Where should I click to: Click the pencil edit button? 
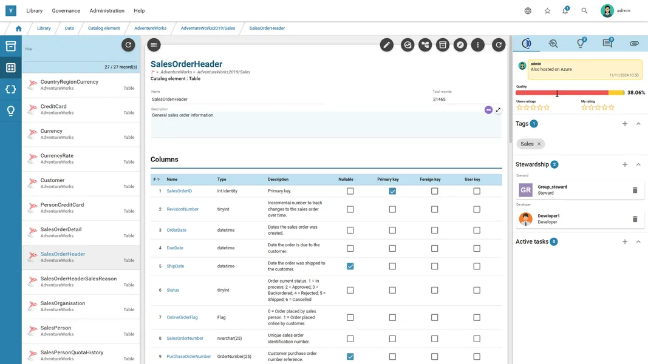[x=386, y=44]
